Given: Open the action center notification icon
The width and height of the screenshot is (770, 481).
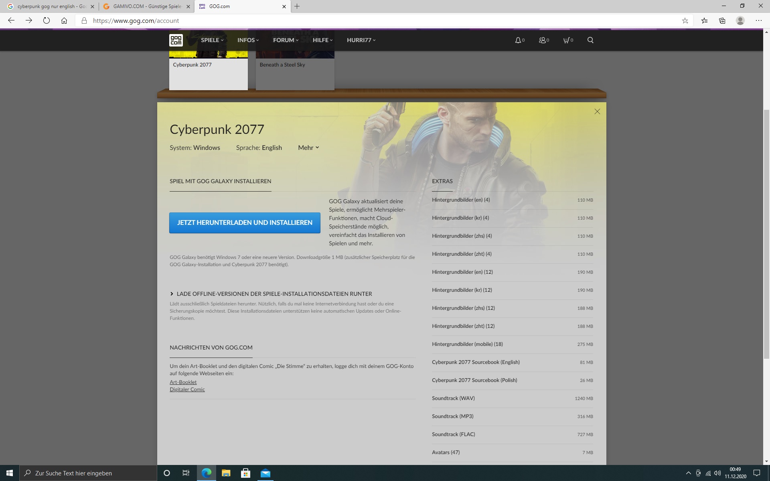Looking at the screenshot, I should click(757, 473).
